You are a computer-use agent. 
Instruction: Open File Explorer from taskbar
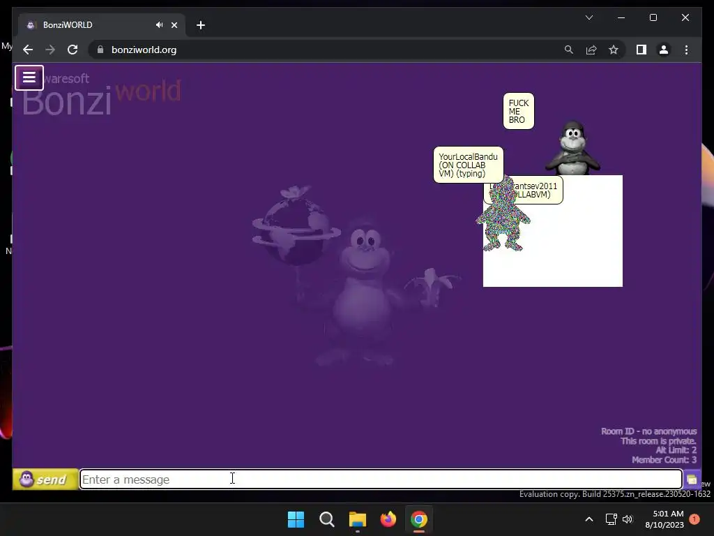tap(358, 519)
